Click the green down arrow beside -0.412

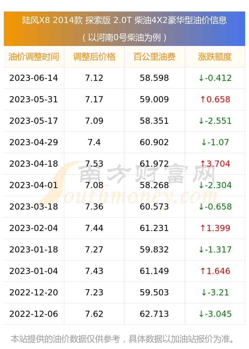201,78
